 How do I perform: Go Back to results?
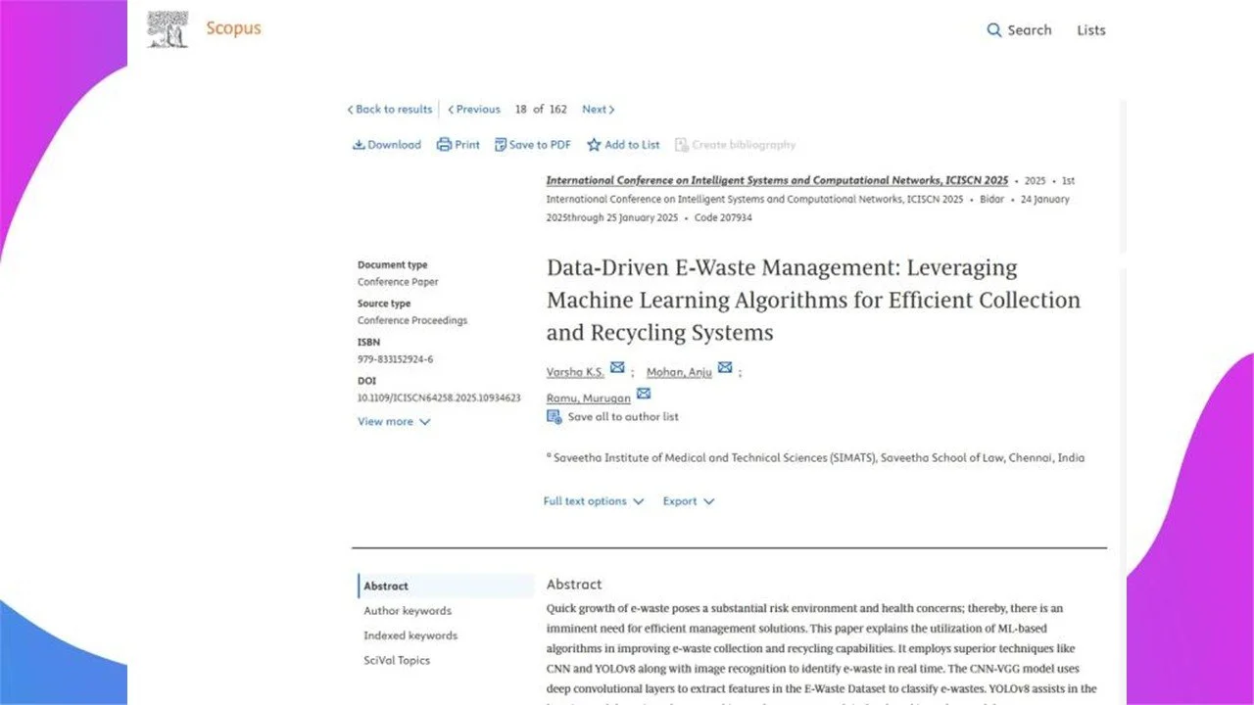point(390,110)
